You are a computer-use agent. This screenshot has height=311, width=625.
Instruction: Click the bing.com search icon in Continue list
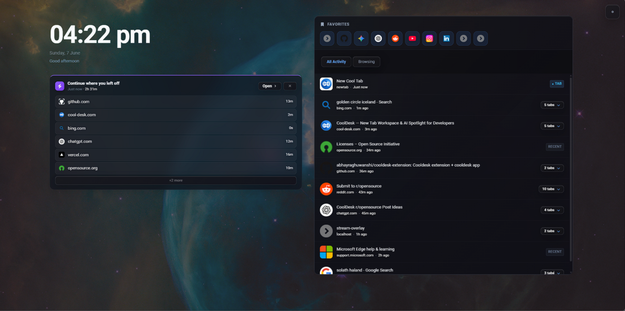(61, 128)
